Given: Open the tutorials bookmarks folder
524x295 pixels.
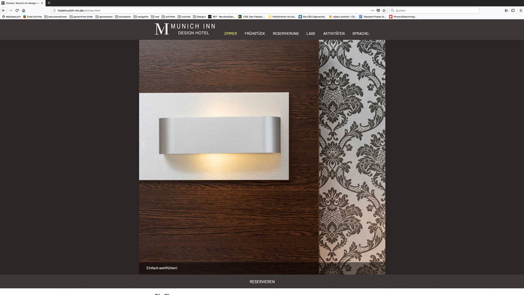Looking at the screenshot, I should point(186,17).
